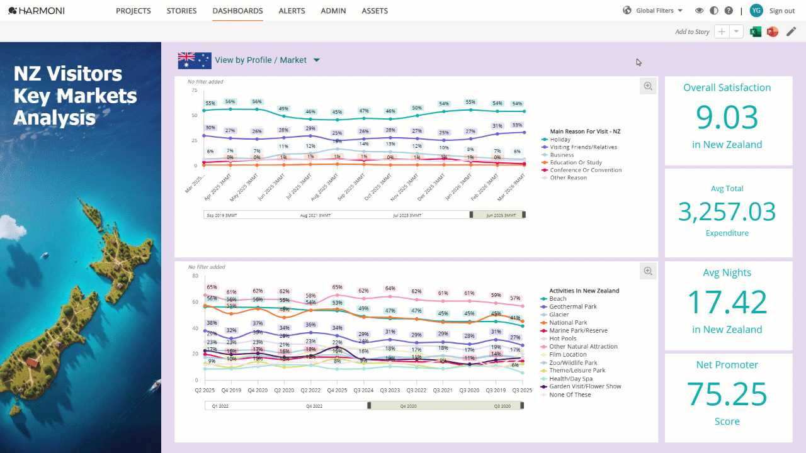Click left handle of bottom chart range slider
Viewport: 806px width, 453px height.
(370, 406)
